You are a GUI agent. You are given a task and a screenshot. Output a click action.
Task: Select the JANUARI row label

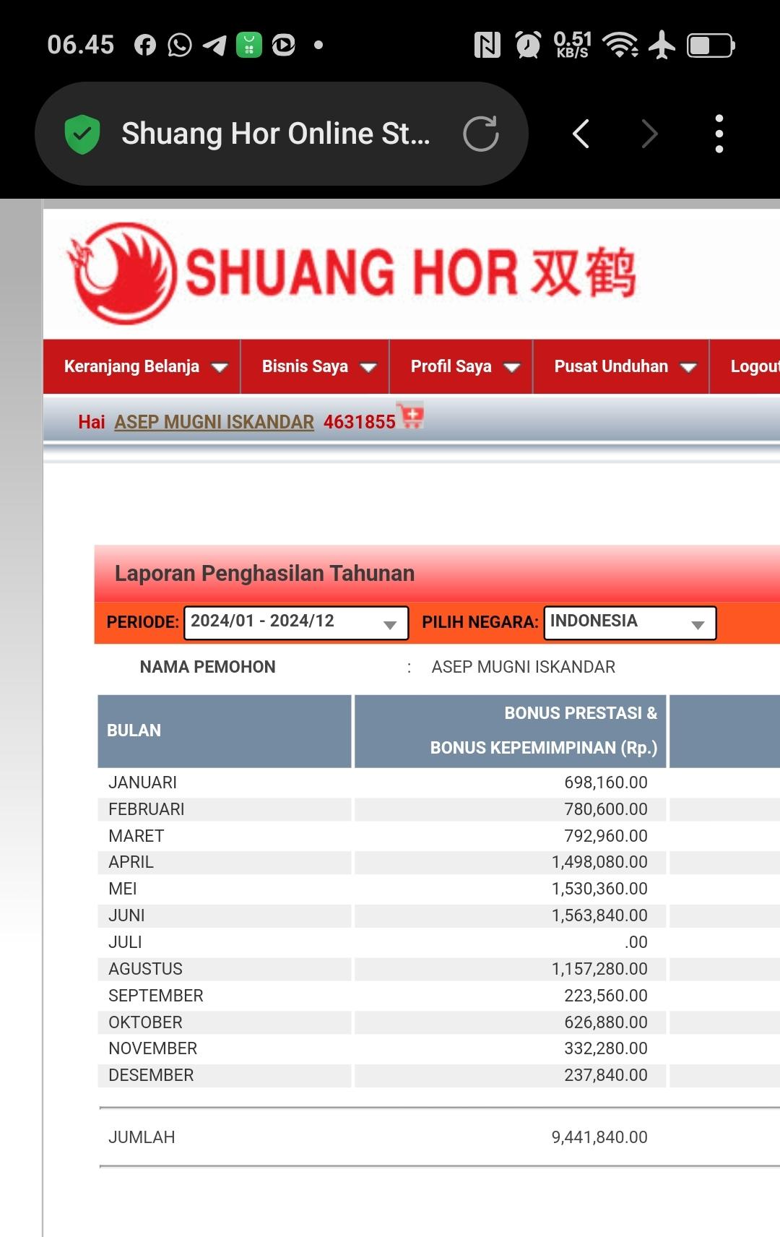[x=142, y=783]
